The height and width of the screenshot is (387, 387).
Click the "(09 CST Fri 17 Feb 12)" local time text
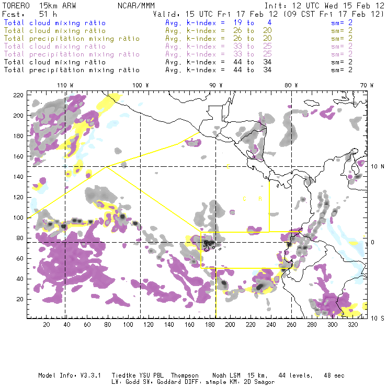[333, 14]
